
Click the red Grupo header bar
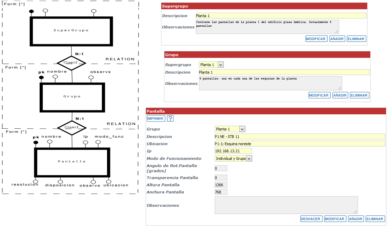[x=267, y=55]
